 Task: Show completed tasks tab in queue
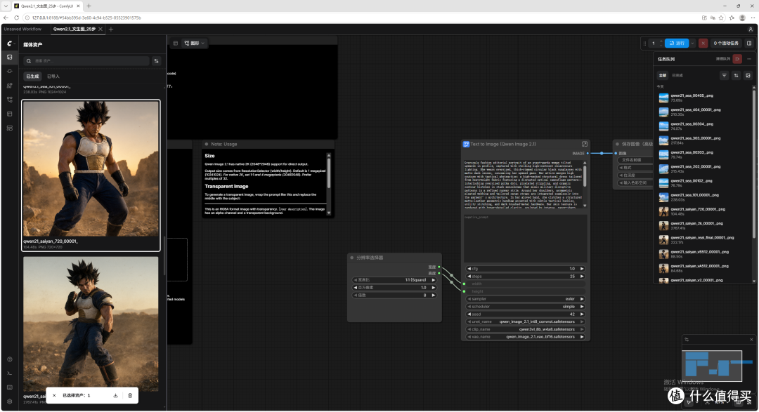point(677,75)
